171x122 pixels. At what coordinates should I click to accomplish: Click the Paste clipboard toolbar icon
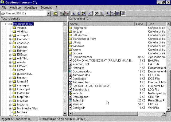tap(83, 14)
